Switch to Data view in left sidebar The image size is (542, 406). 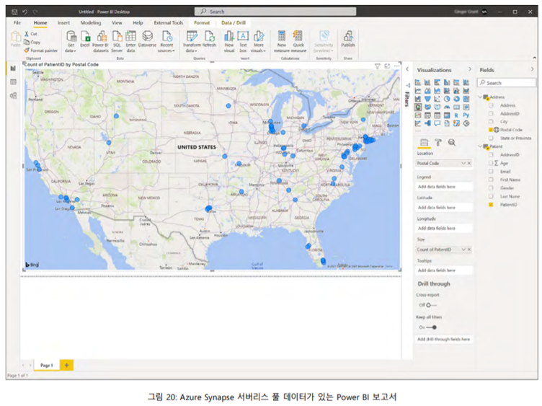click(13, 82)
